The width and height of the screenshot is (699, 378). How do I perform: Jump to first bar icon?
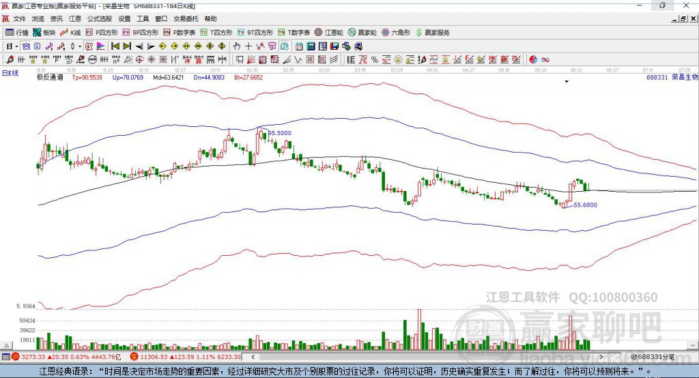(x=115, y=46)
